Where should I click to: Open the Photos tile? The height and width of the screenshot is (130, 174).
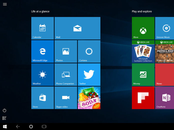coord(66,51)
